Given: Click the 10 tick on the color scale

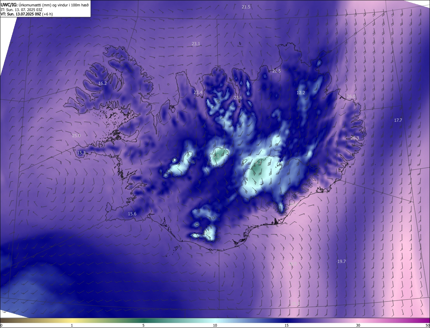Looking at the screenshot, I should point(215,325).
